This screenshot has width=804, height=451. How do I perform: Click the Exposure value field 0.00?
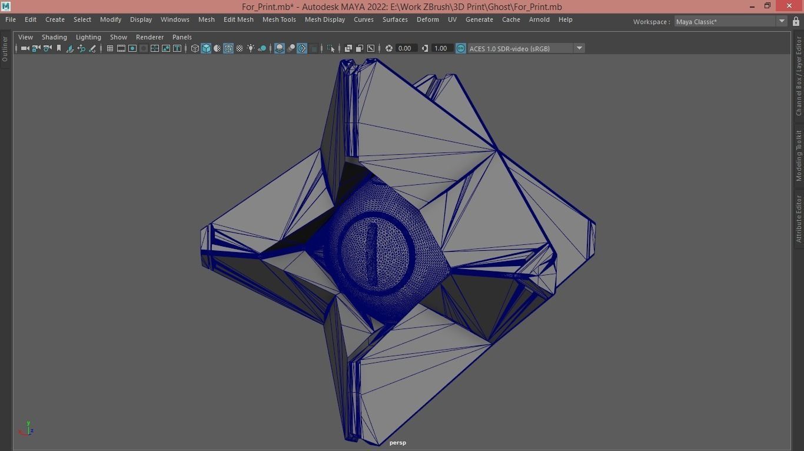click(x=406, y=48)
